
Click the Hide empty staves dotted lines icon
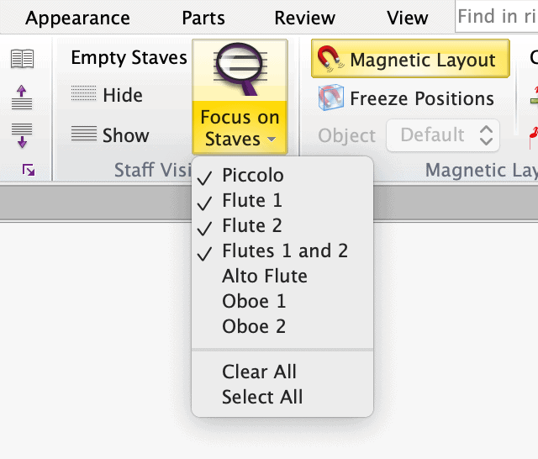84,93
